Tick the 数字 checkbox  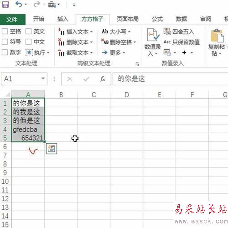point(5,52)
